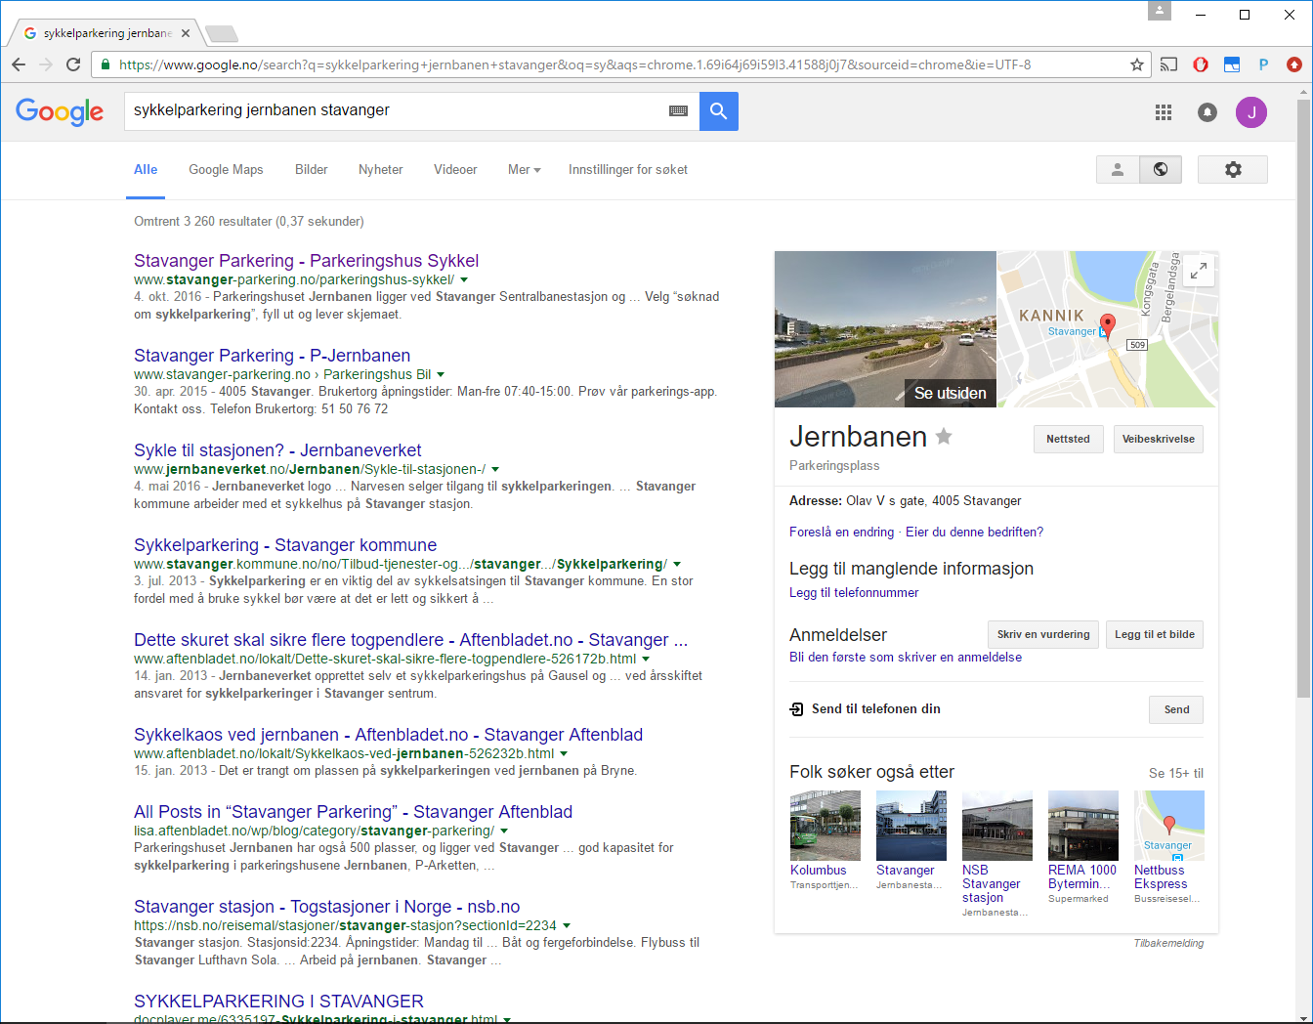
Task: Click the Opera extension icon
Action: 1201,64
